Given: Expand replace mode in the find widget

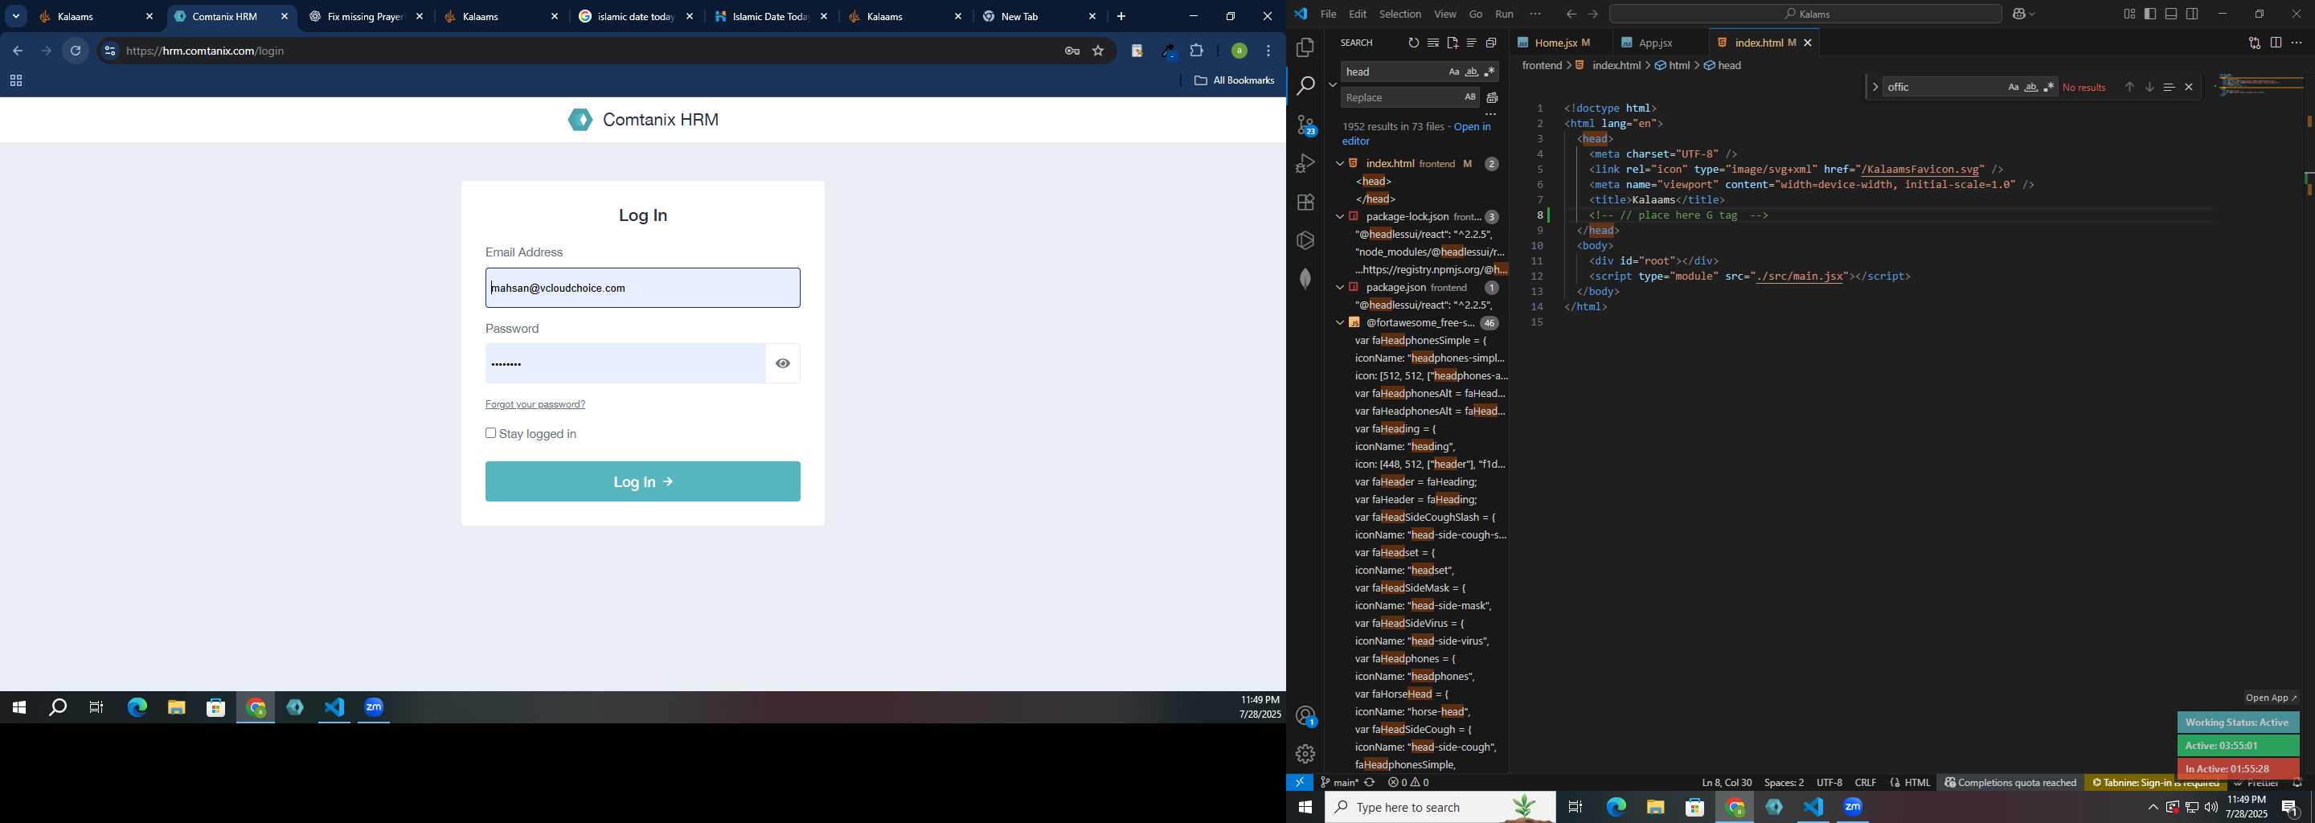Looking at the screenshot, I should coord(1875,87).
